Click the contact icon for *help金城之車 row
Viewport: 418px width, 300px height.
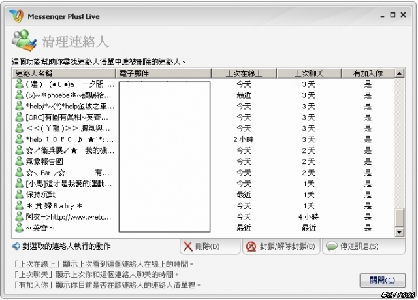click(x=19, y=106)
